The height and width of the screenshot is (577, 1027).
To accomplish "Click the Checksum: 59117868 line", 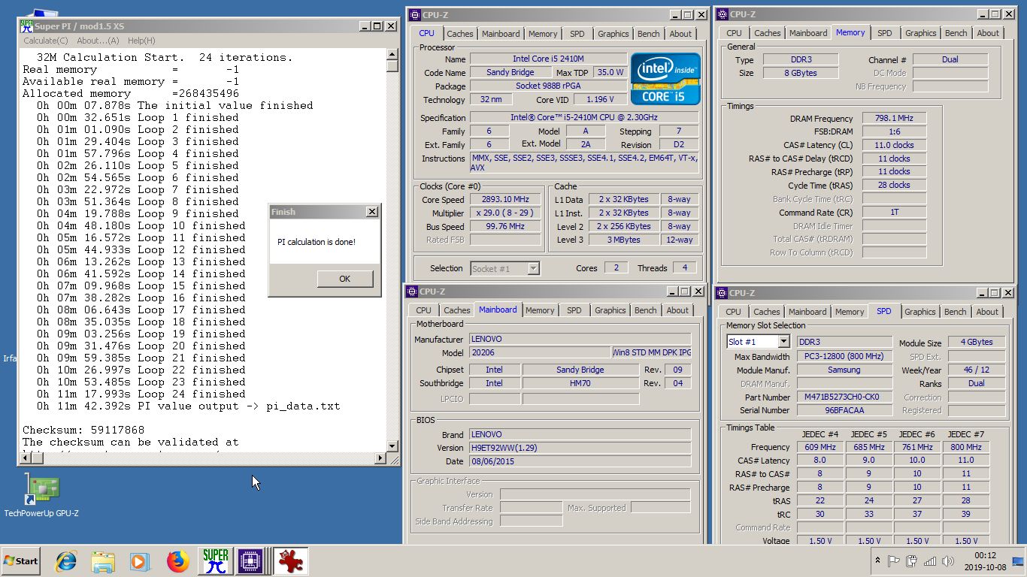I will (x=83, y=430).
